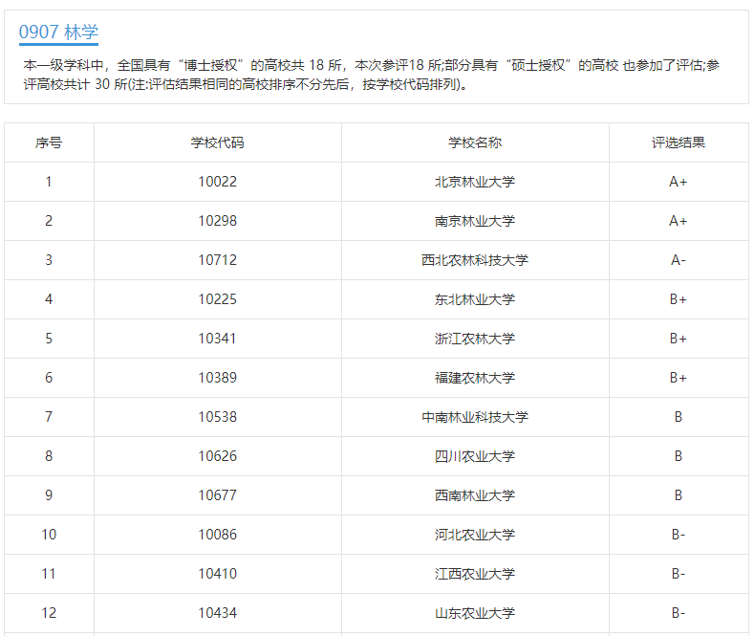The width and height of the screenshot is (754, 636).
Task: Click school name 江西农业大学
Action: (x=475, y=574)
